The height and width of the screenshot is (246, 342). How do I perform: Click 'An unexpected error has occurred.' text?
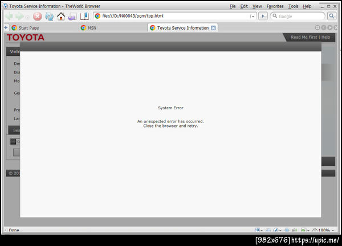170,121
